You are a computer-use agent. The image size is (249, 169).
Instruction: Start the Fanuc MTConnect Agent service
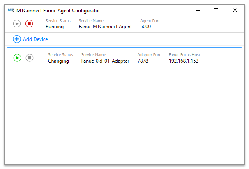point(17,24)
